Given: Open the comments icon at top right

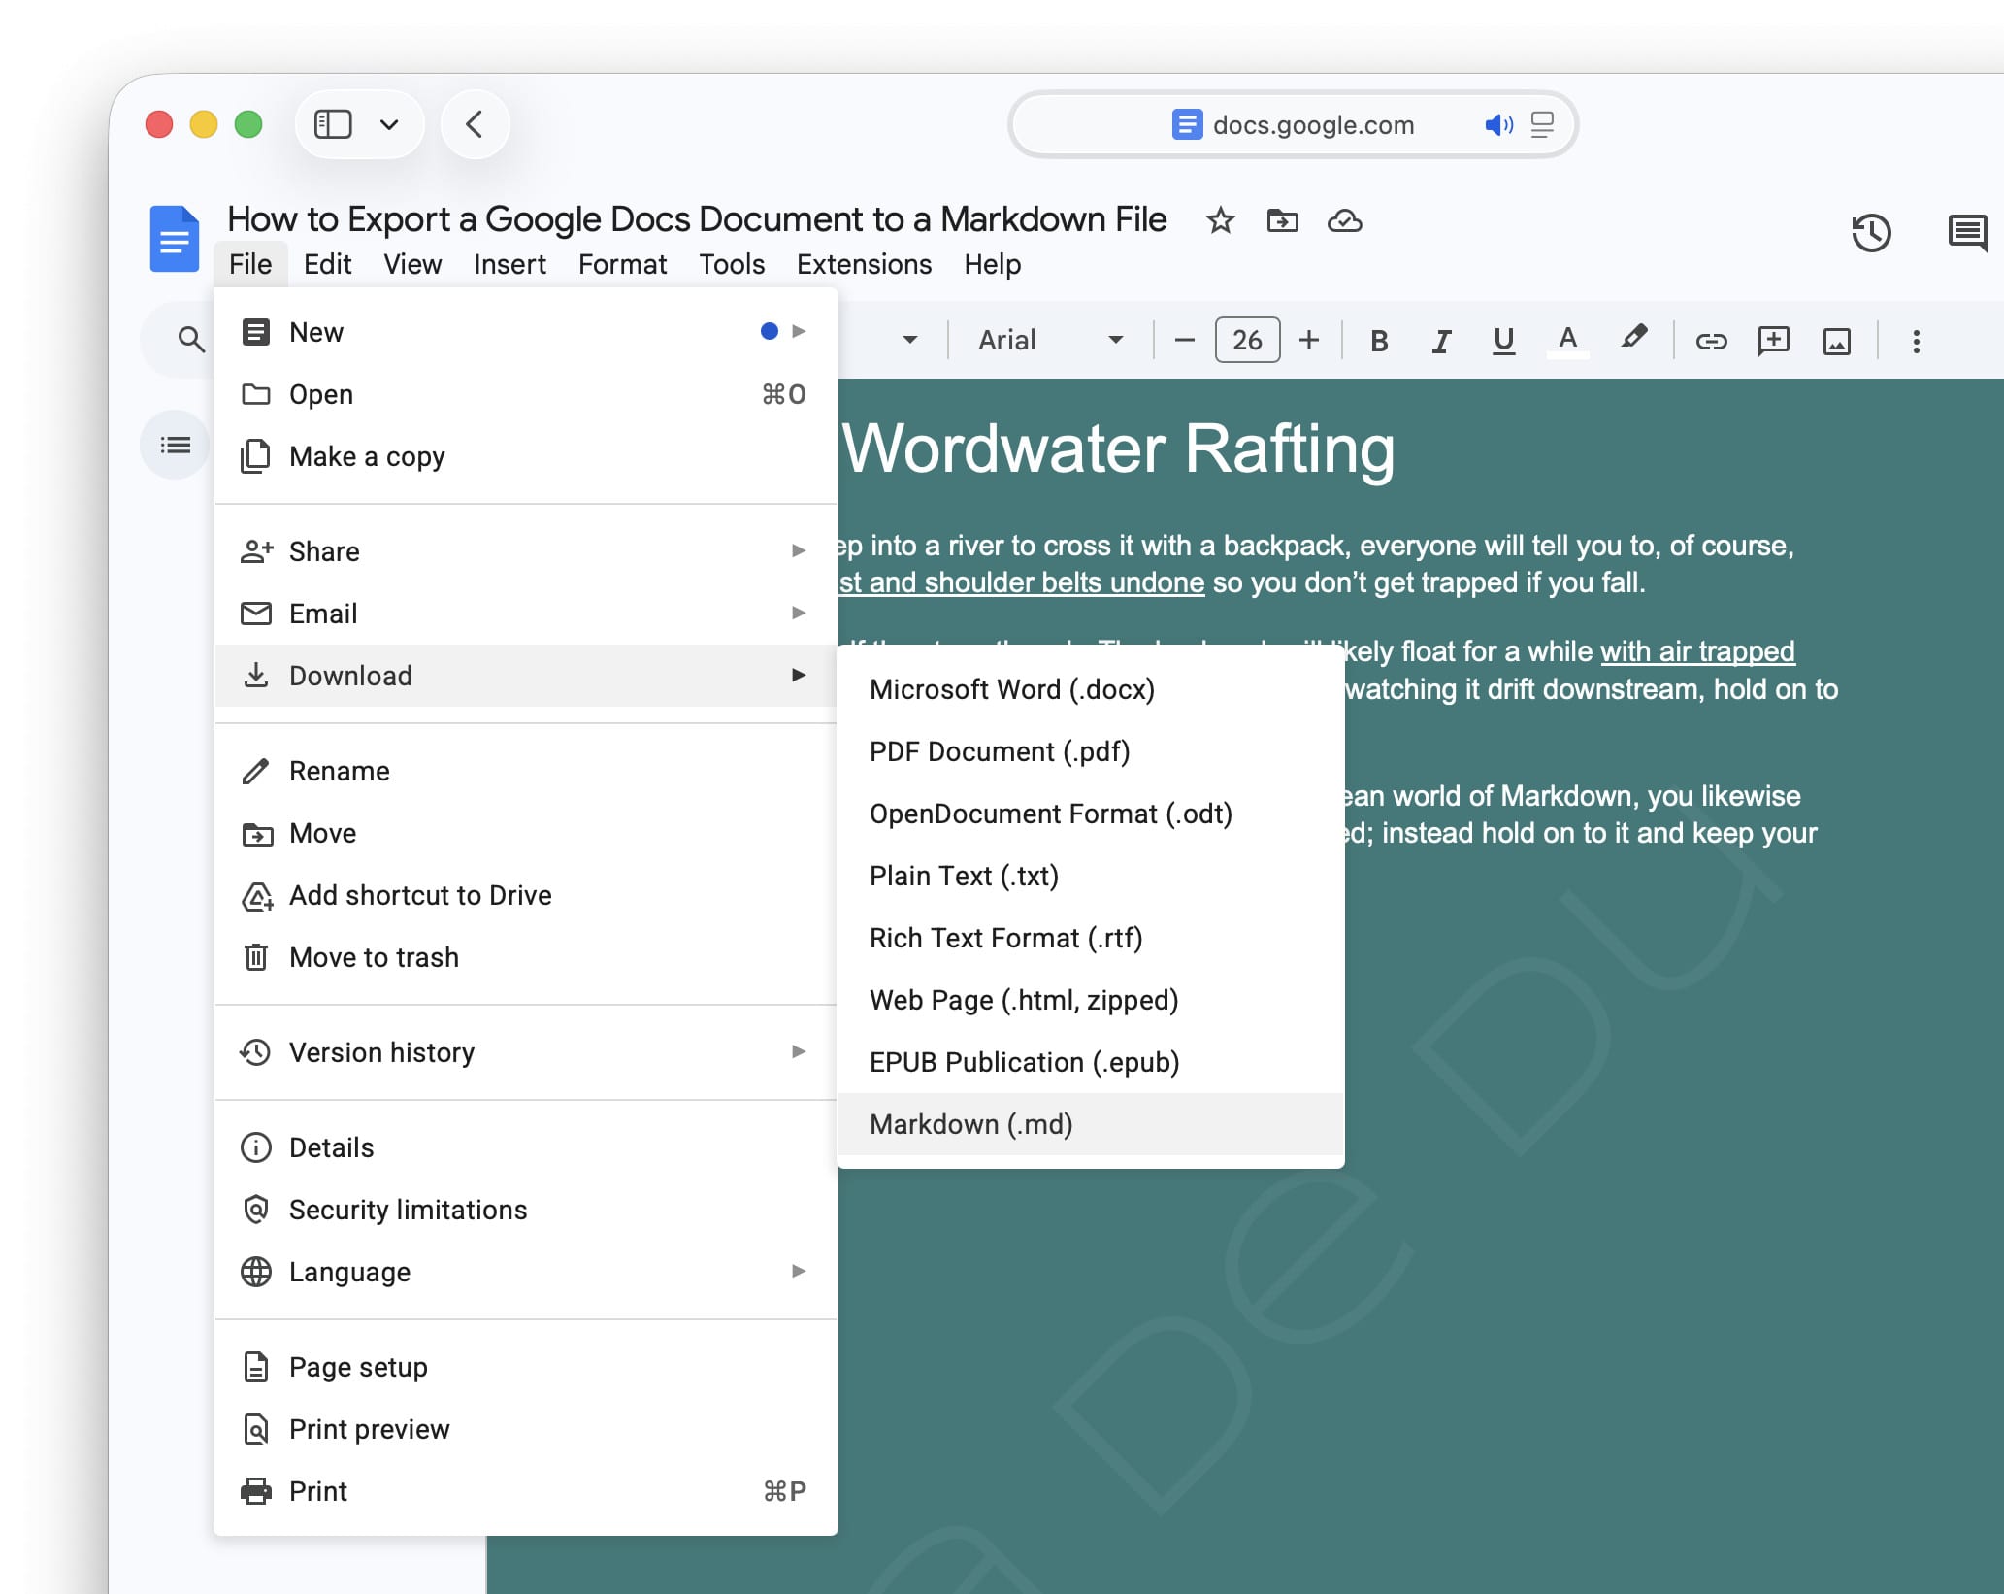Looking at the screenshot, I should tap(1967, 233).
